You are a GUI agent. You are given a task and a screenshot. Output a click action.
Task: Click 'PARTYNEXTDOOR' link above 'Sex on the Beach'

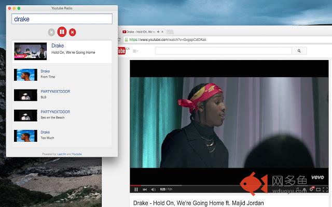pyautogui.click(x=56, y=112)
